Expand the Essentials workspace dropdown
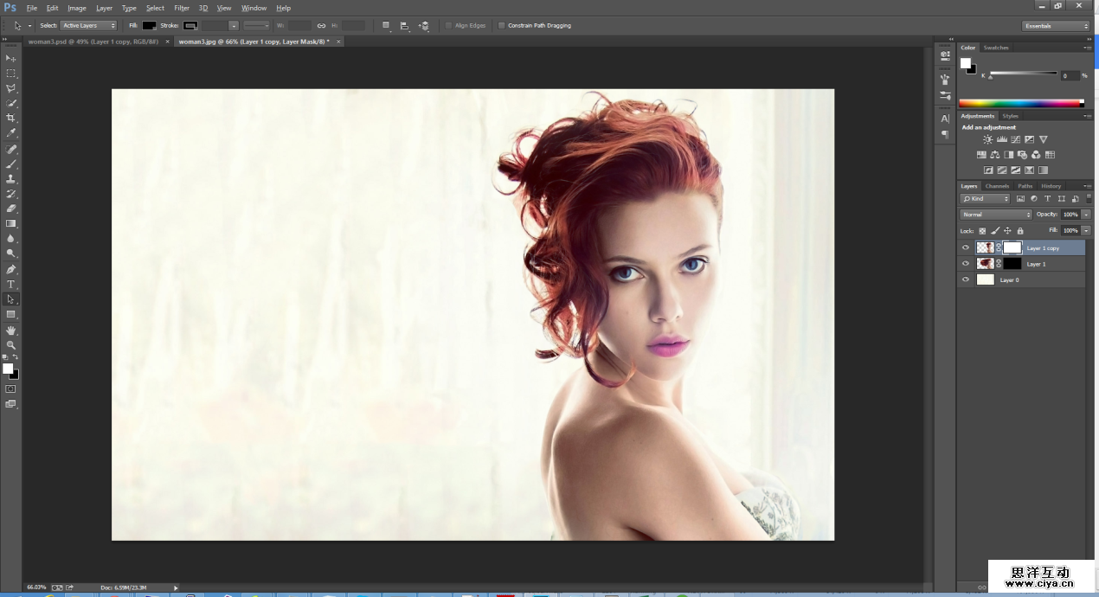The width and height of the screenshot is (1099, 597). point(1055,26)
